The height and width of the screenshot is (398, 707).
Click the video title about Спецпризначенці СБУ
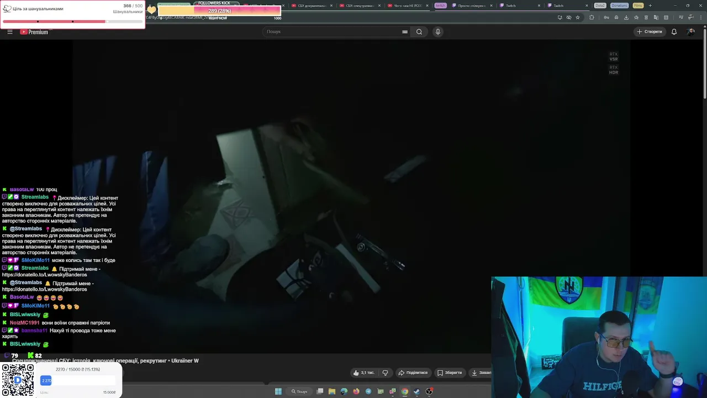coord(105,360)
